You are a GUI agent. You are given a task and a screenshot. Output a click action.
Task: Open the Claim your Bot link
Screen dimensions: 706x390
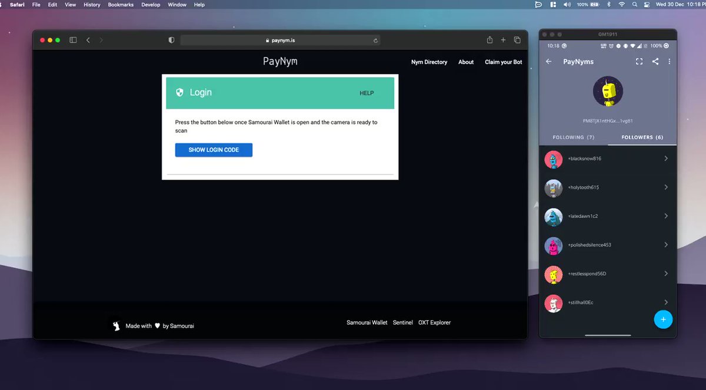(503, 62)
